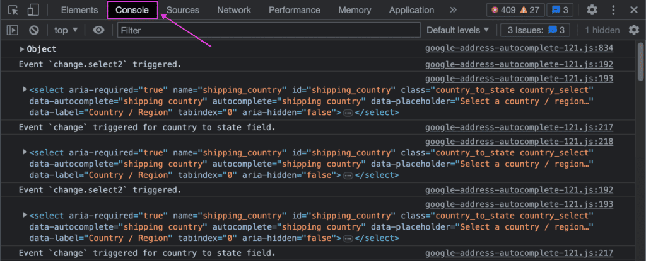Expand the Object log entry

(x=23, y=49)
